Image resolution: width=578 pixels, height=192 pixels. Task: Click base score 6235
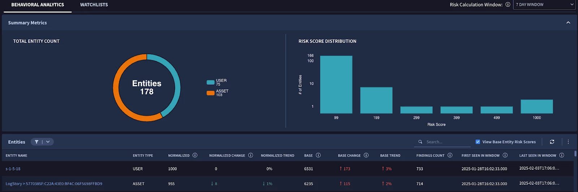tap(309, 184)
